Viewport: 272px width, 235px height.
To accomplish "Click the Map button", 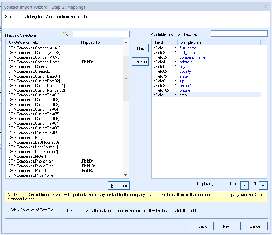I will 140,48.
